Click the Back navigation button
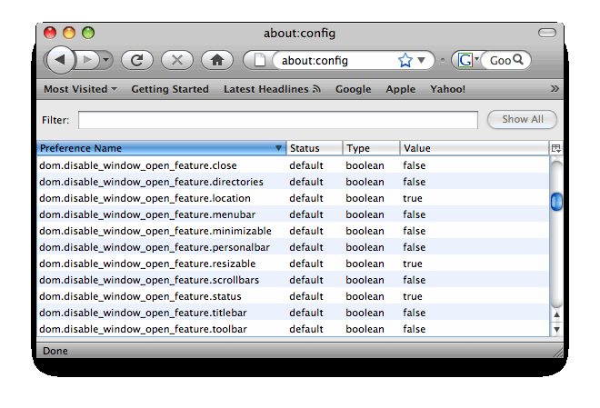 pos(60,60)
